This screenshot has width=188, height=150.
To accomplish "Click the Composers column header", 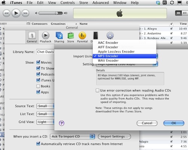I will click(x=39, y=24).
